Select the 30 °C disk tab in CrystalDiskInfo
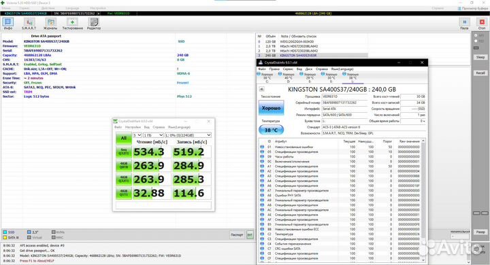 point(331,77)
